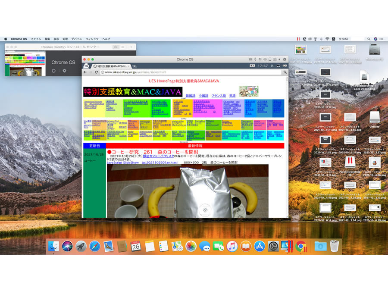The image size is (388, 291).
Task: Open Calendar showing 26 in Dock
Action: [136, 246]
